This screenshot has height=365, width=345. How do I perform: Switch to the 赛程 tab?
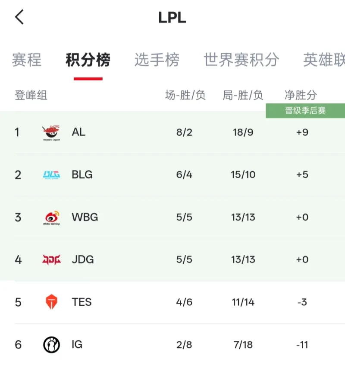coord(27,61)
